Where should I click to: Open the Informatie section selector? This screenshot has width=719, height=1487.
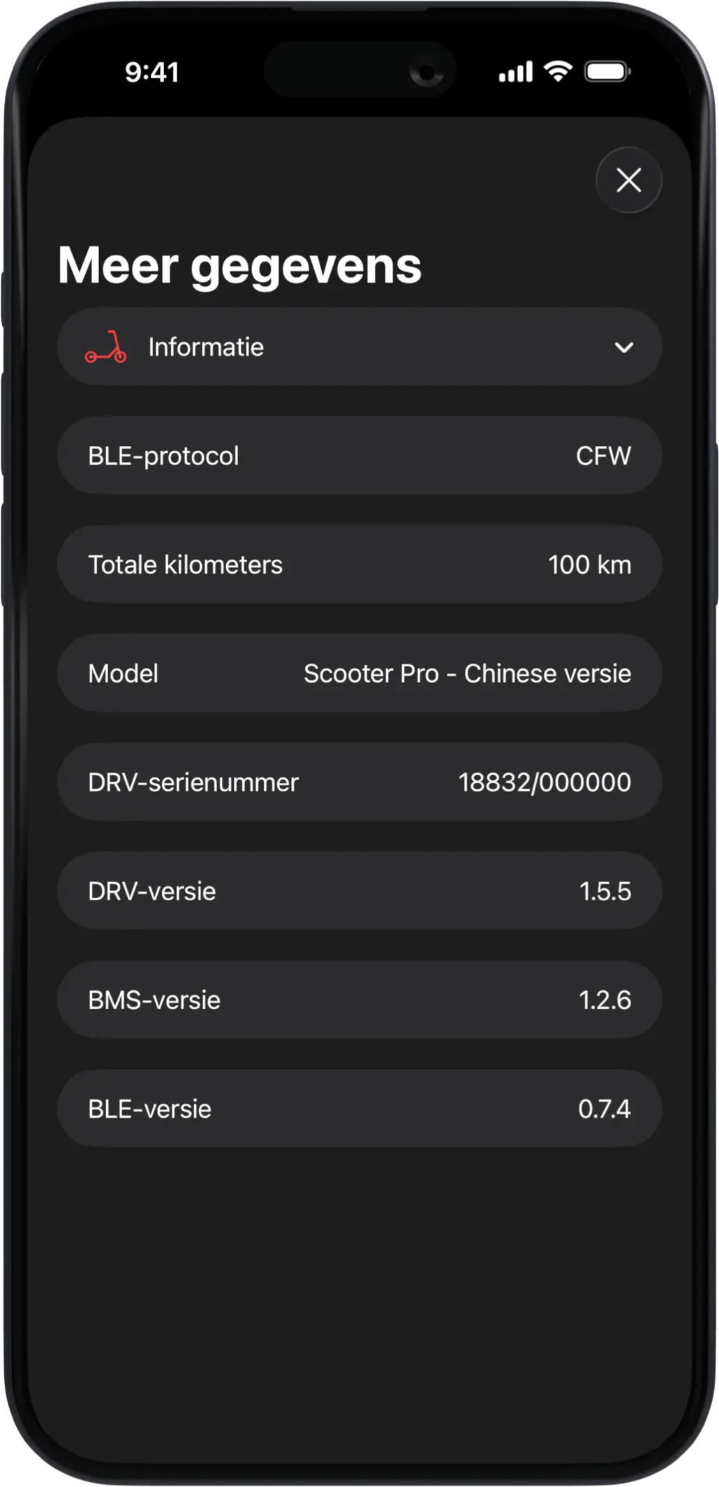pyautogui.click(x=359, y=348)
